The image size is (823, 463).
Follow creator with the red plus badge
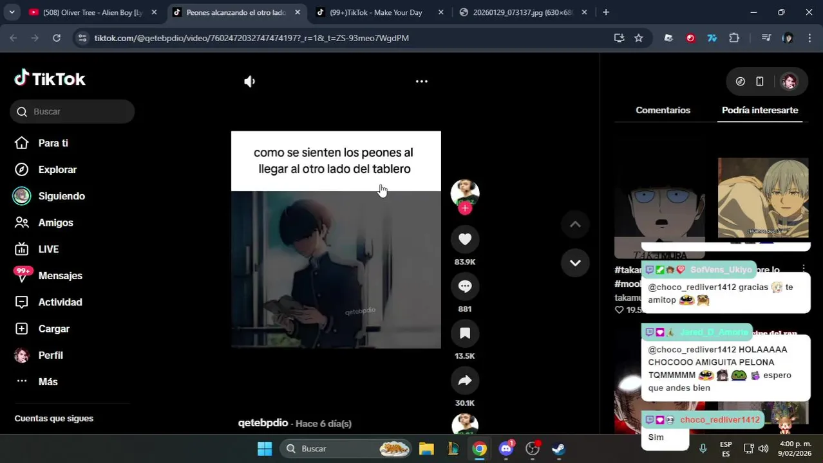(x=465, y=208)
